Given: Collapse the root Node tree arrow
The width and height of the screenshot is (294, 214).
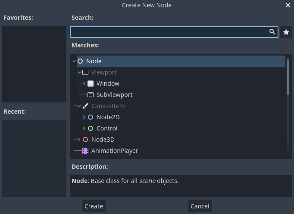Looking at the screenshot, I should coord(74,61).
